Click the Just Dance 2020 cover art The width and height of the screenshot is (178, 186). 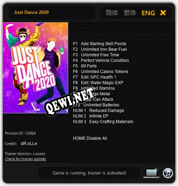tap(35, 68)
